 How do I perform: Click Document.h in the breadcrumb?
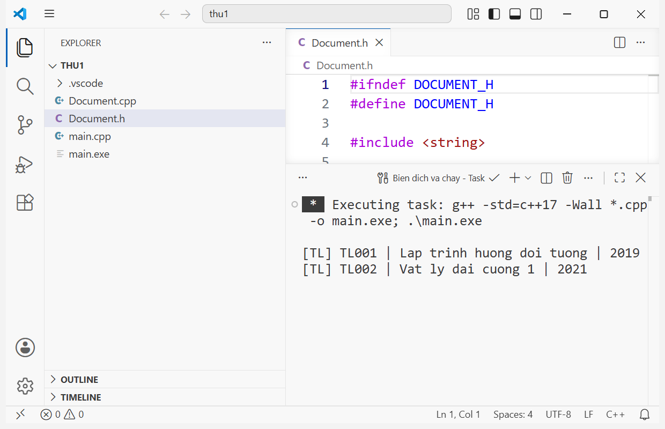pyautogui.click(x=344, y=65)
